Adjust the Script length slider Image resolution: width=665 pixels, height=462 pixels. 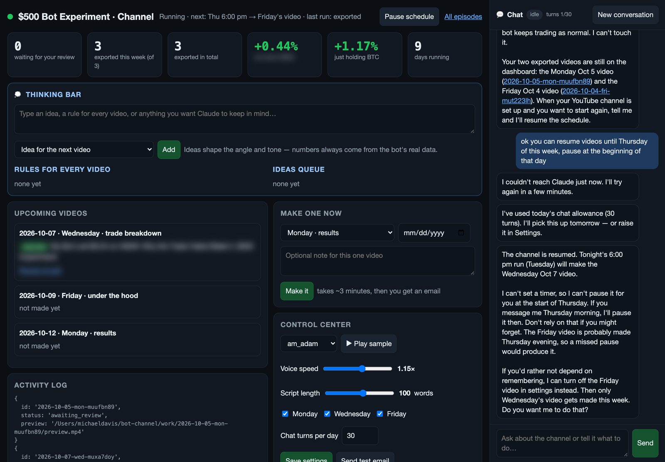[360, 393]
